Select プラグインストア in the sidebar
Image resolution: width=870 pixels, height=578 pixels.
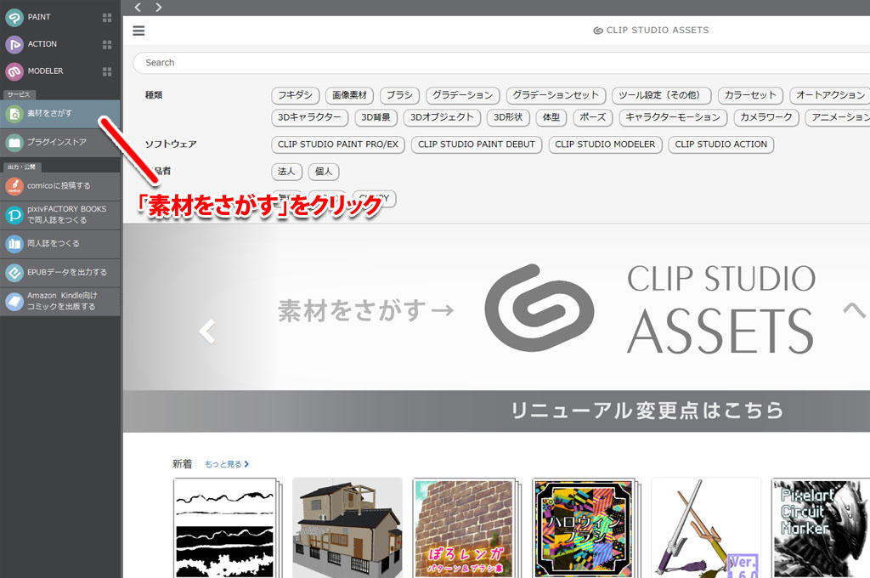[56, 142]
